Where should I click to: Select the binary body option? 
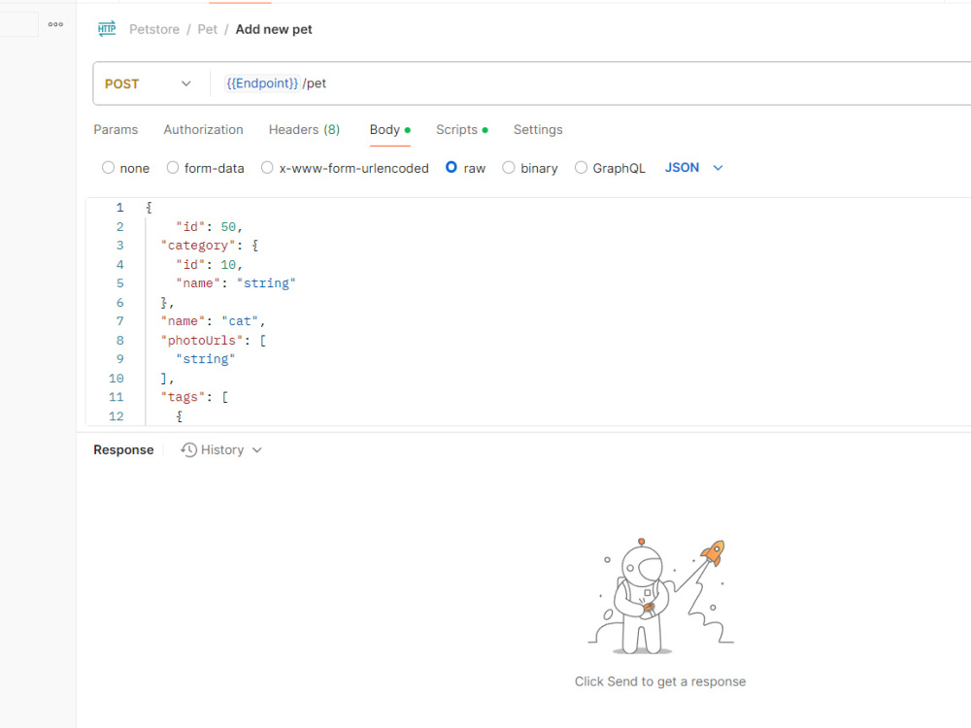(509, 168)
